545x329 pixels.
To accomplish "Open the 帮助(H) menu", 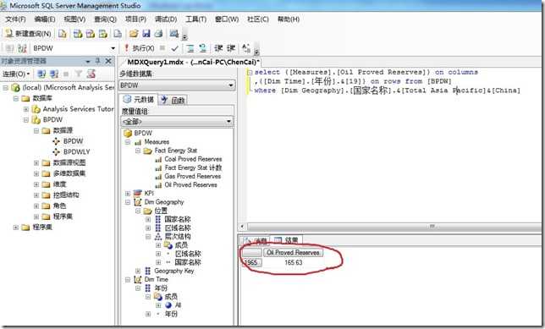I will [x=289, y=19].
